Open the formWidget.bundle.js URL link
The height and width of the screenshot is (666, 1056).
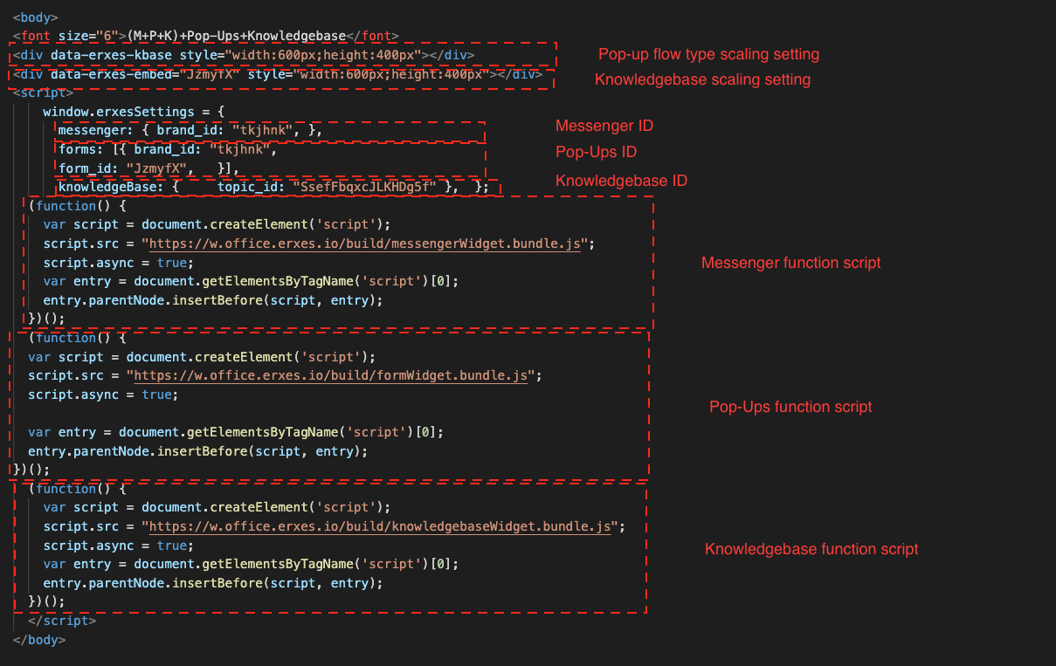click(x=331, y=375)
